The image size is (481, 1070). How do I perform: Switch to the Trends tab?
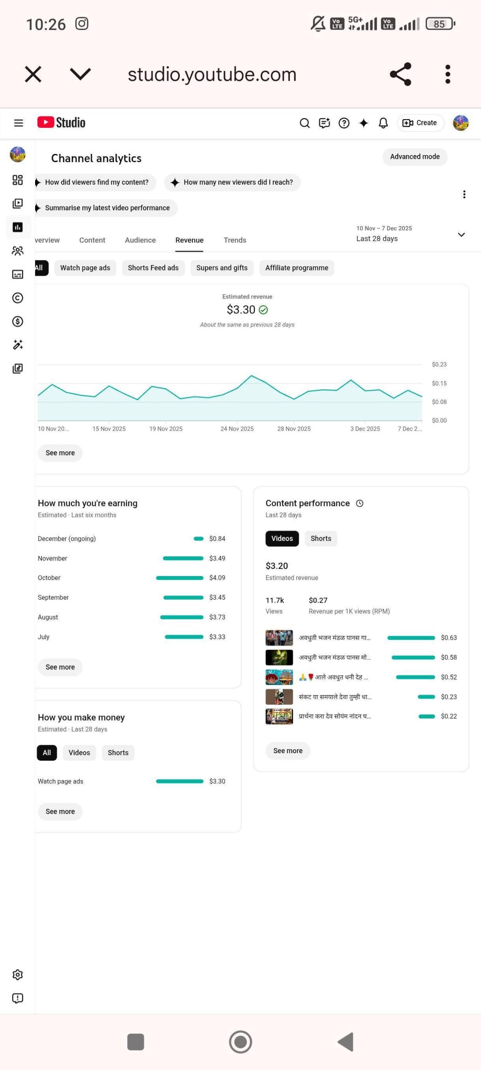(235, 240)
